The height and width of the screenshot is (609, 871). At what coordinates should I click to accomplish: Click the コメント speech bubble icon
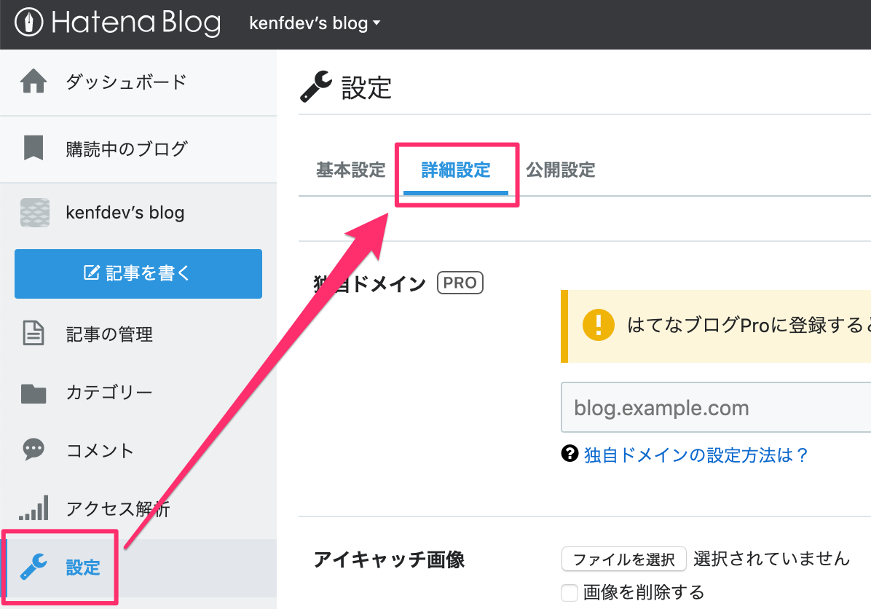tap(33, 449)
